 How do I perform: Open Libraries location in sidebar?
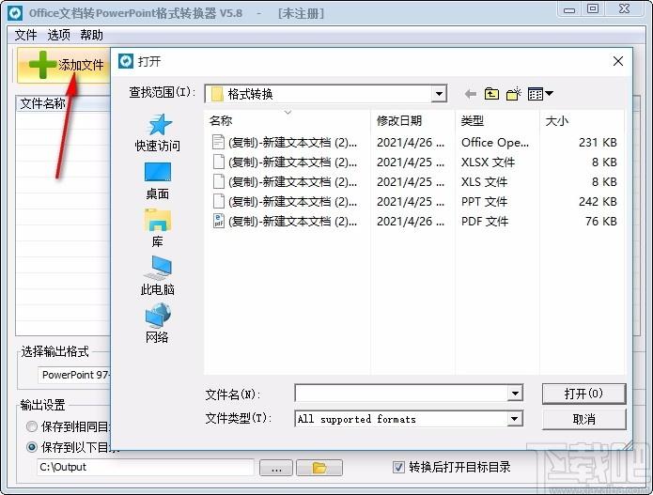tap(158, 228)
